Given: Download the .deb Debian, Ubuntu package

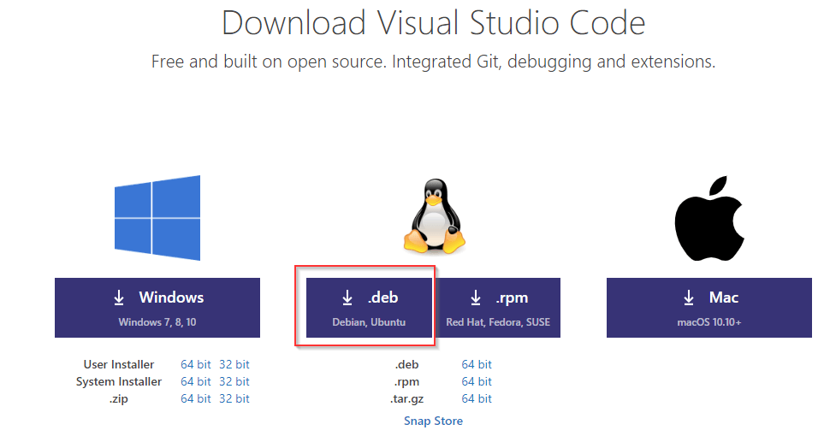Looking at the screenshot, I should pyautogui.click(x=369, y=308).
